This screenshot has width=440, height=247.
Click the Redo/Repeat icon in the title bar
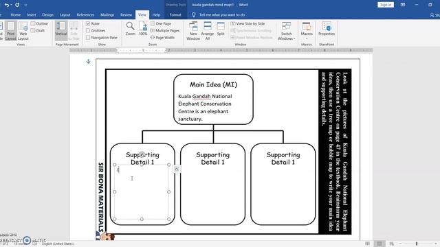point(17,5)
